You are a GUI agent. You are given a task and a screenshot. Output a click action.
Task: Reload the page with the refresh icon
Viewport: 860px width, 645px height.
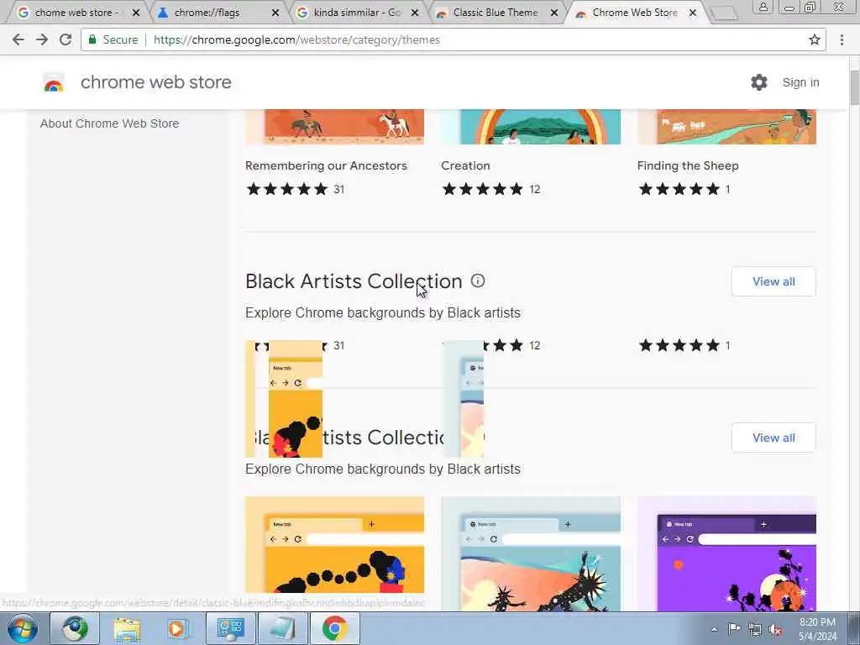pyautogui.click(x=66, y=39)
